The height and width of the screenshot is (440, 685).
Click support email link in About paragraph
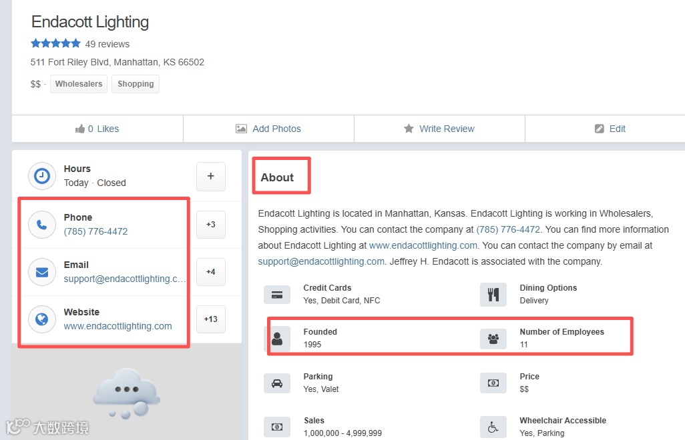tap(321, 261)
